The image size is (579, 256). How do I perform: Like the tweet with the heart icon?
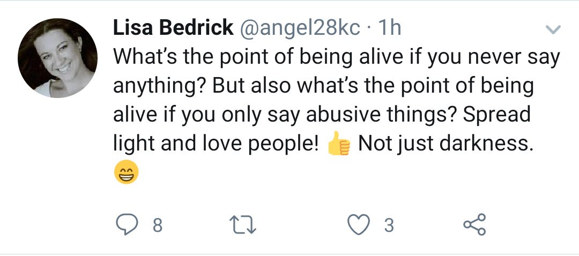[x=359, y=224]
